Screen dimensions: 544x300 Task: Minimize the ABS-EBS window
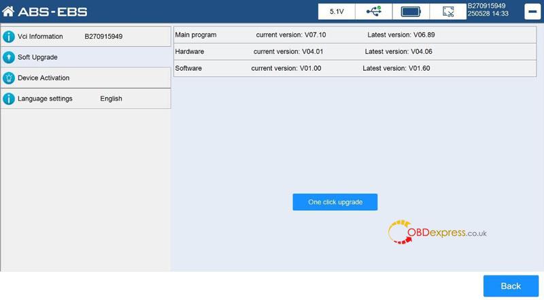tap(532, 12)
